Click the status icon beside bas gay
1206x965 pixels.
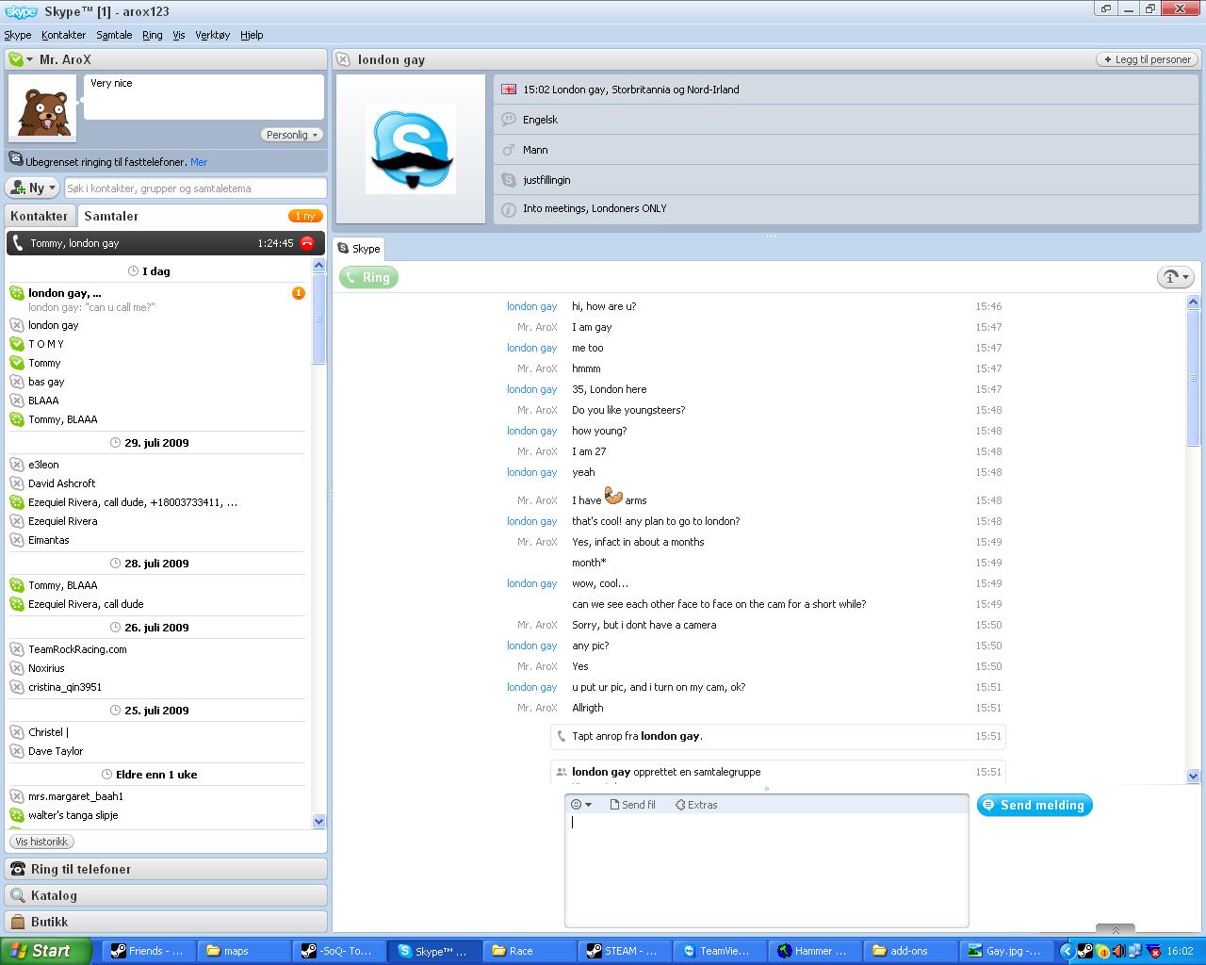tap(17, 382)
